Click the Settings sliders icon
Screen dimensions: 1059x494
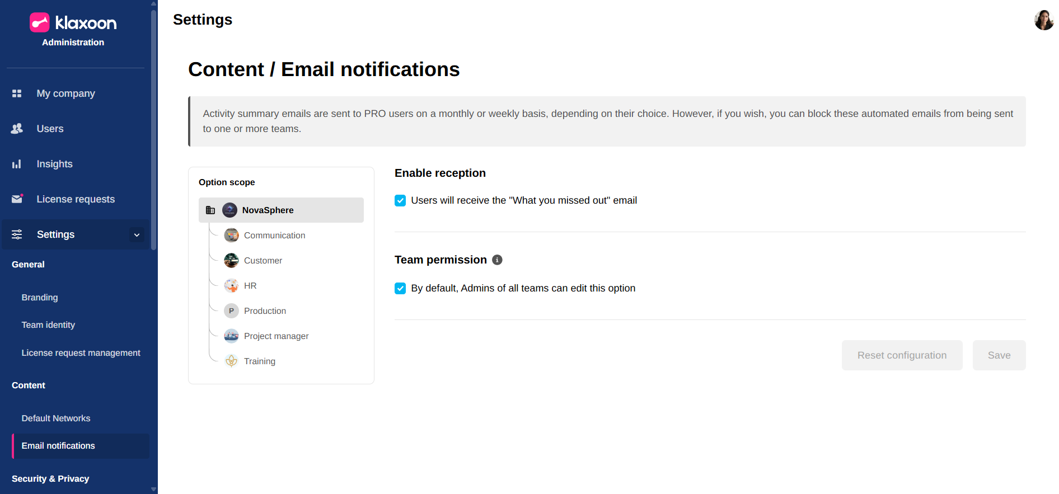pyautogui.click(x=17, y=234)
